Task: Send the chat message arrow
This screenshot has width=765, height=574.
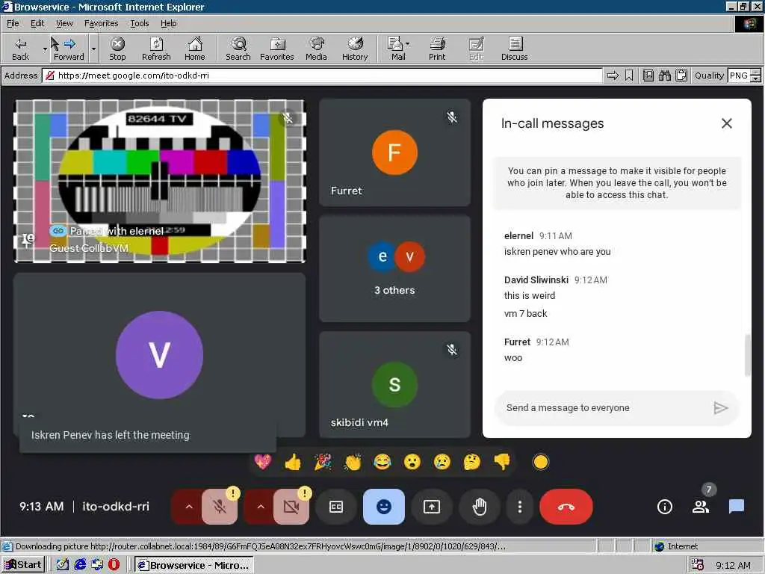Action: pyautogui.click(x=721, y=407)
